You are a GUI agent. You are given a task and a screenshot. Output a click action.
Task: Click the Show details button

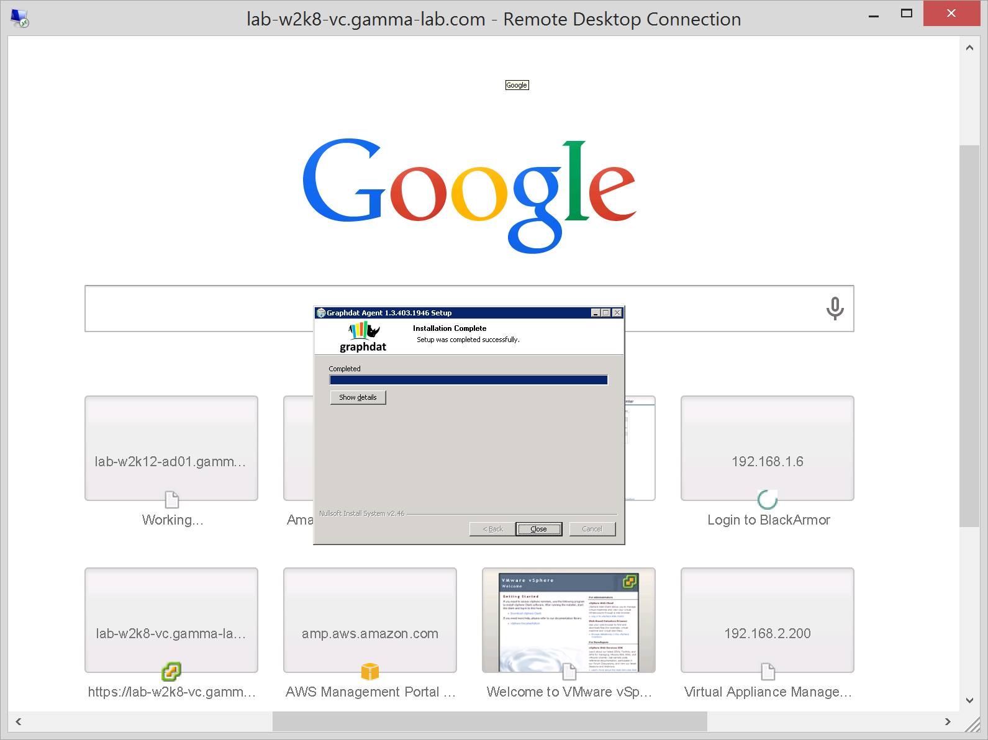pyautogui.click(x=358, y=397)
